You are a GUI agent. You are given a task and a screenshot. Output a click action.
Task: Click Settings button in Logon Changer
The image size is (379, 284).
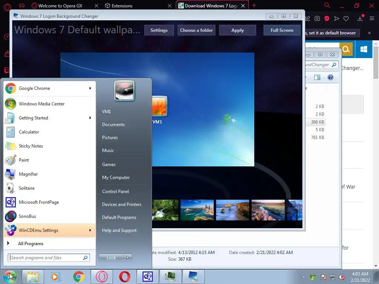click(x=159, y=30)
